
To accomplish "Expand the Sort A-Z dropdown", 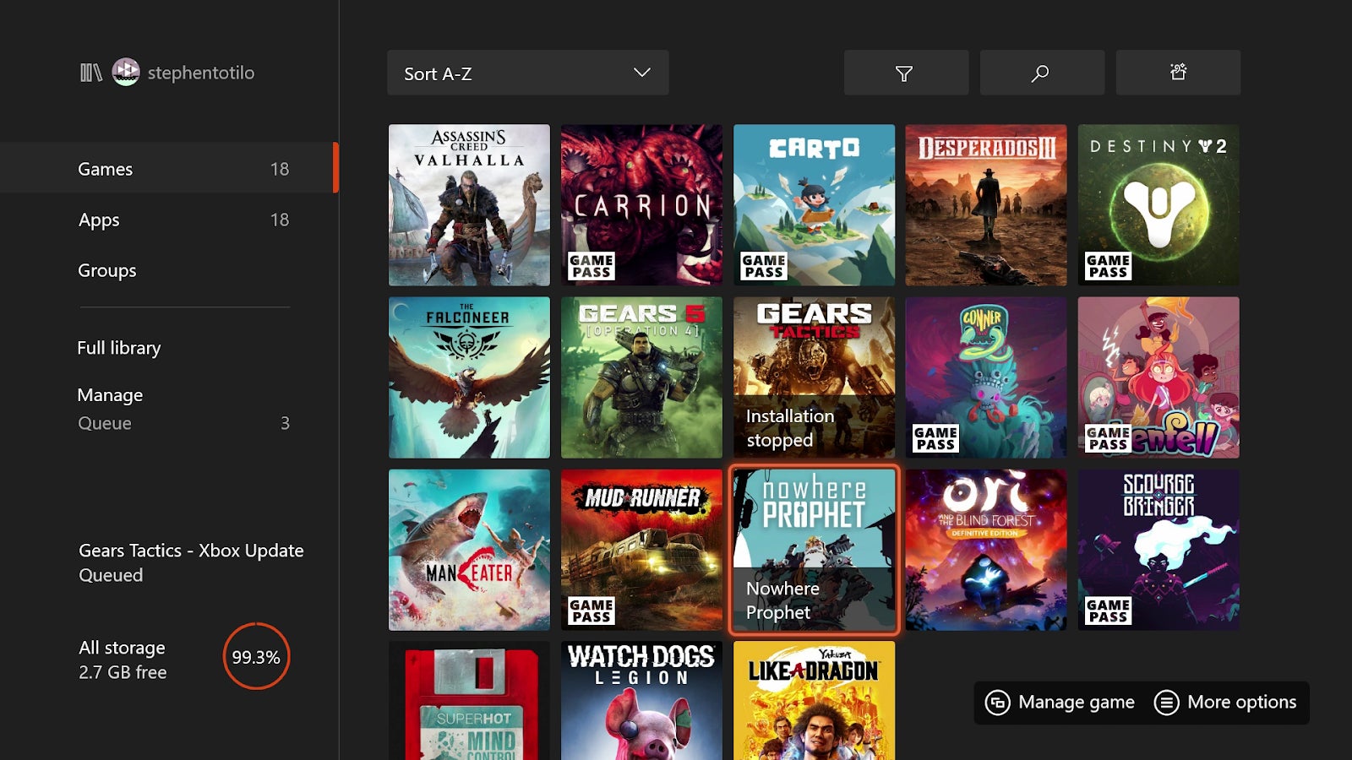I will click(x=527, y=73).
